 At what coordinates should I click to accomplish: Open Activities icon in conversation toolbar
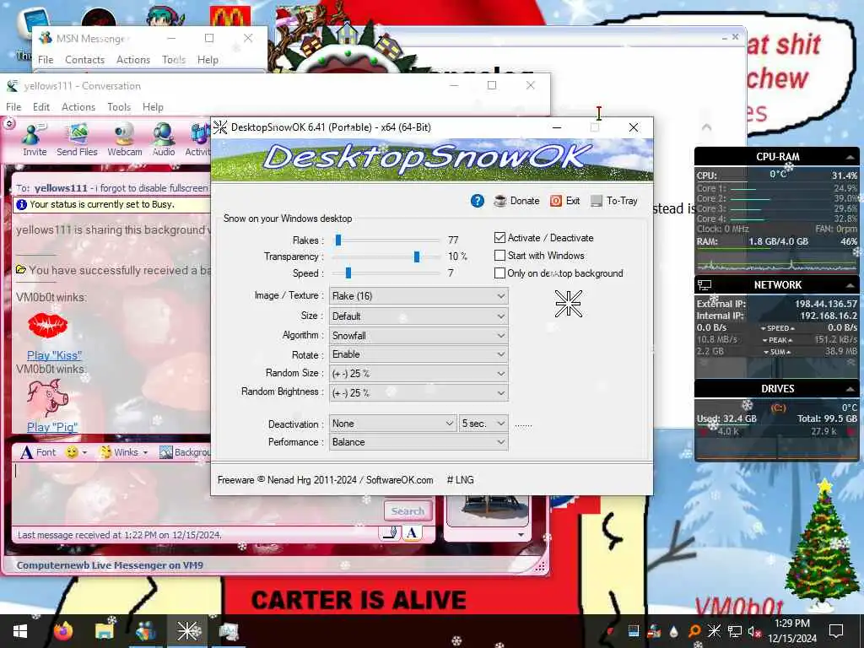[198, 140]
